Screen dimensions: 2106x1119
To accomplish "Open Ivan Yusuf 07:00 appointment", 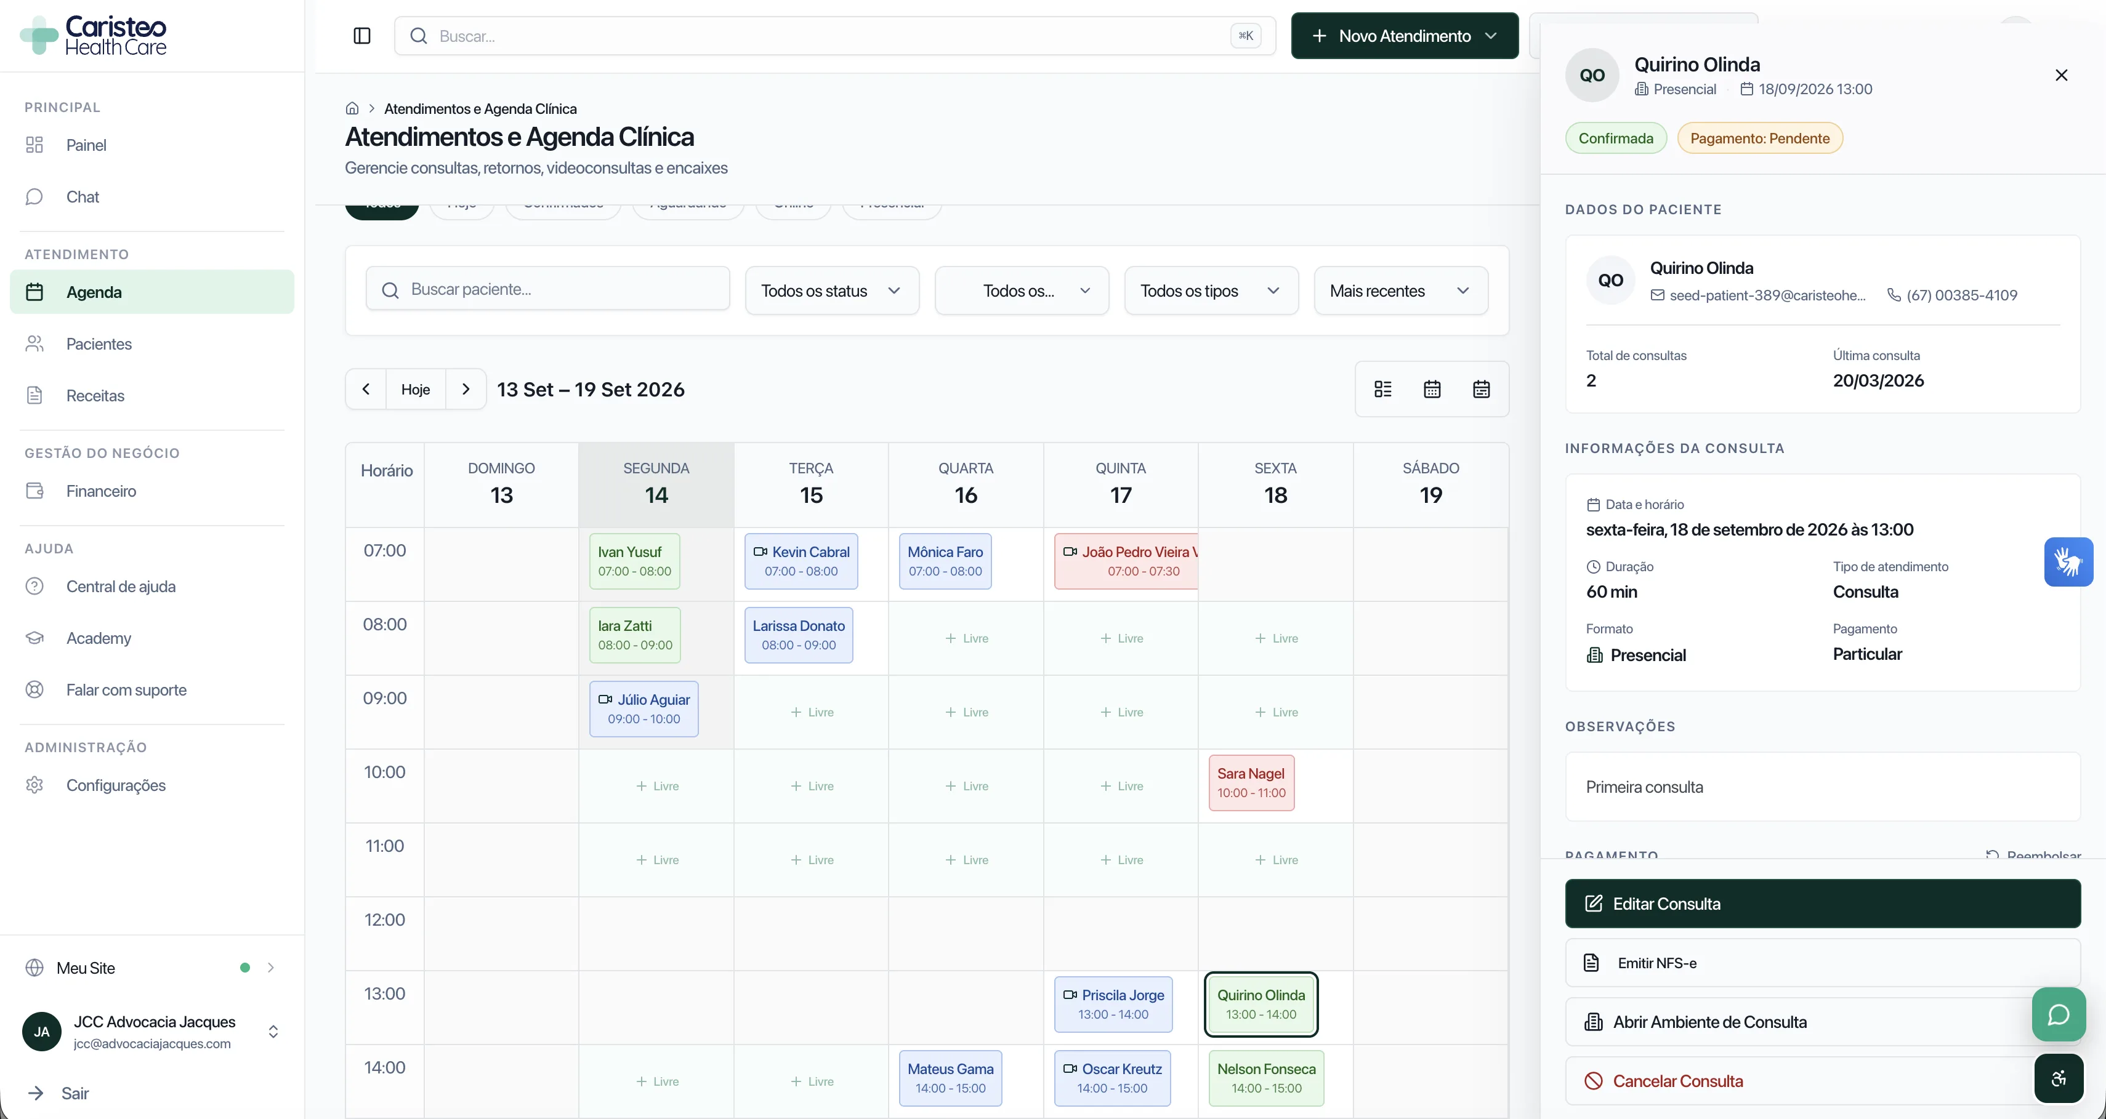I will 634,561.
